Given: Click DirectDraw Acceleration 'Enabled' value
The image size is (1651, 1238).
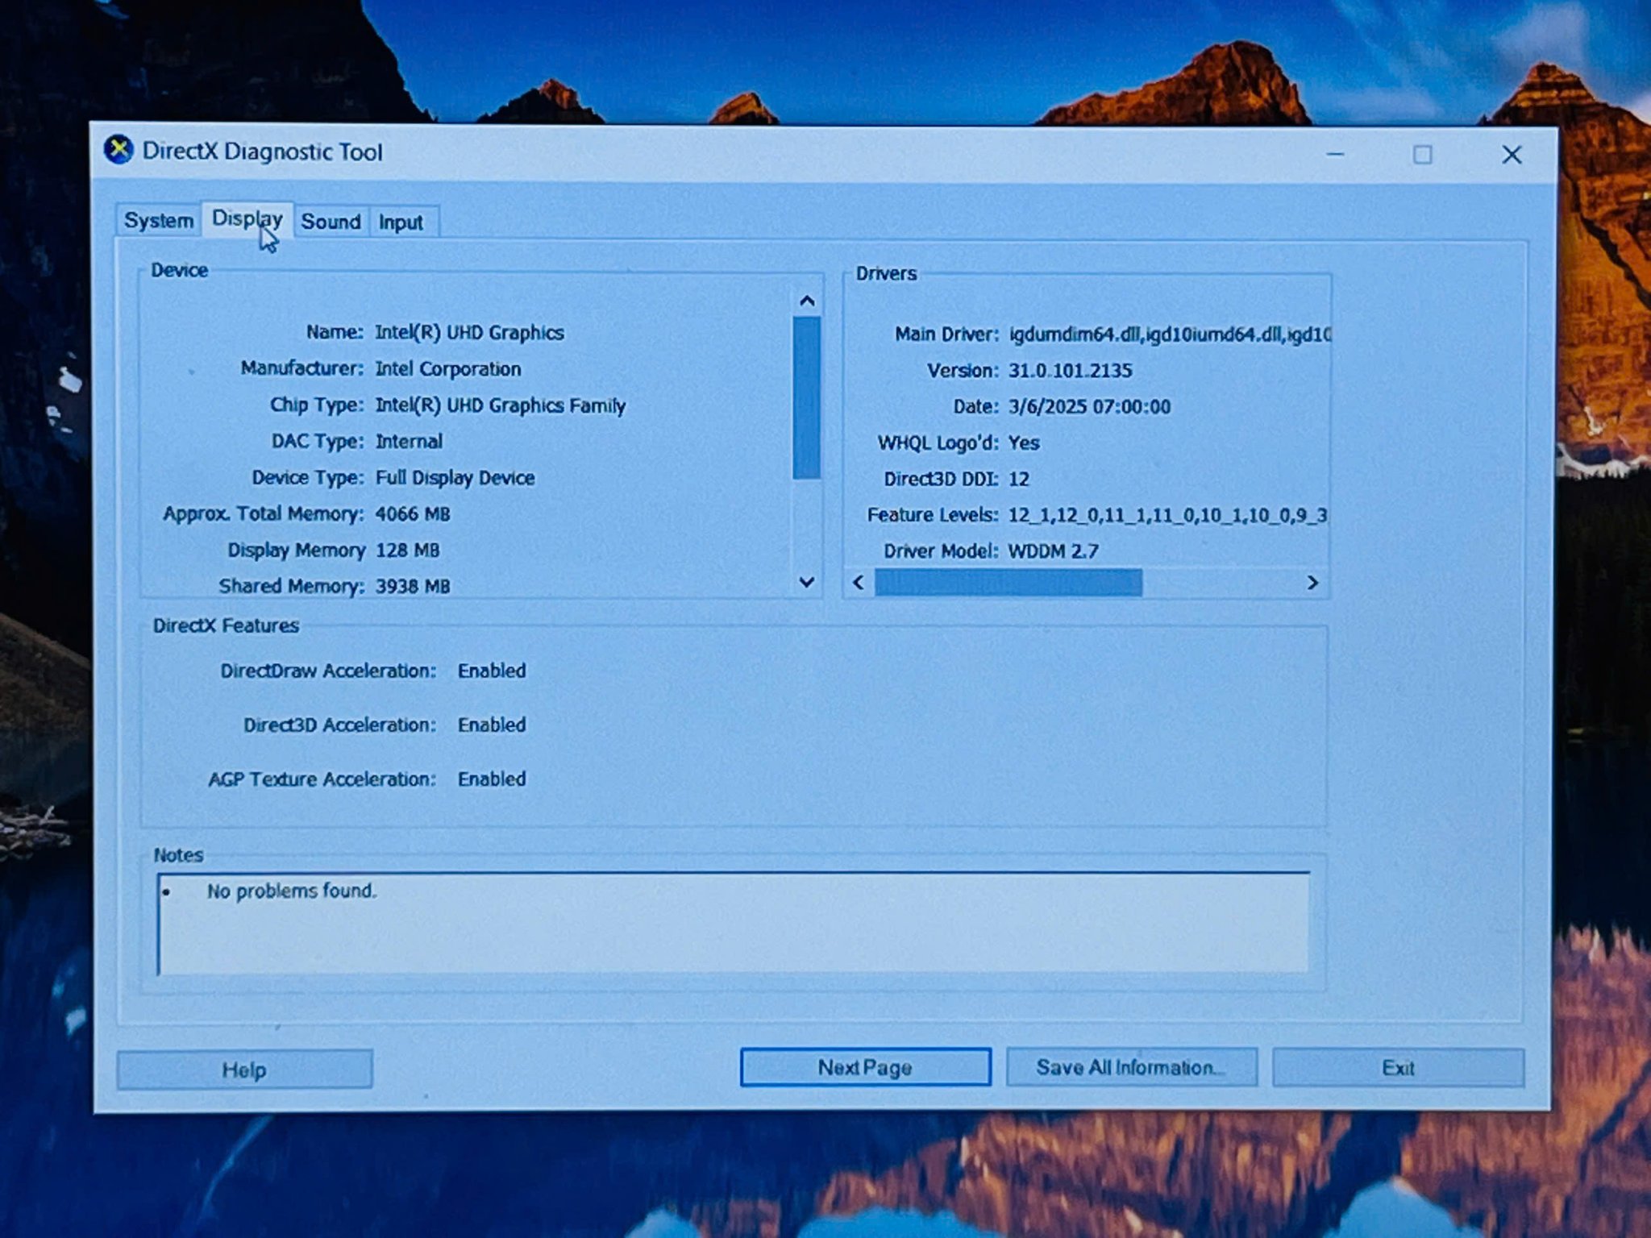Looking at the screenshot, I should pos(492,671).
